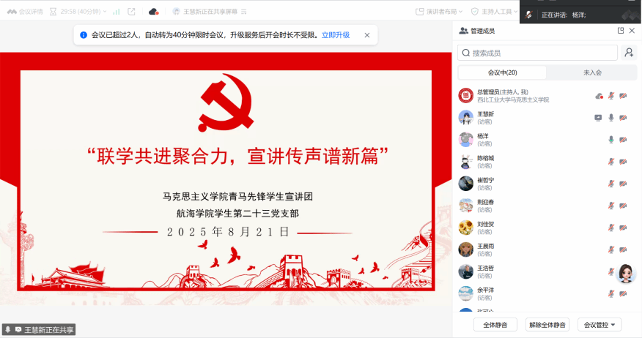This screenshot has height=338, width=642.
Task: Open the invite member icon beside search
Action: [629, 53]
